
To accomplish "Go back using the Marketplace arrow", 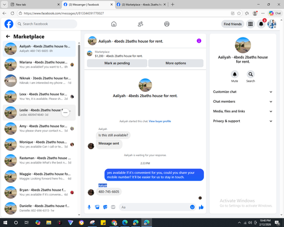I will click(x=8, y=36).
